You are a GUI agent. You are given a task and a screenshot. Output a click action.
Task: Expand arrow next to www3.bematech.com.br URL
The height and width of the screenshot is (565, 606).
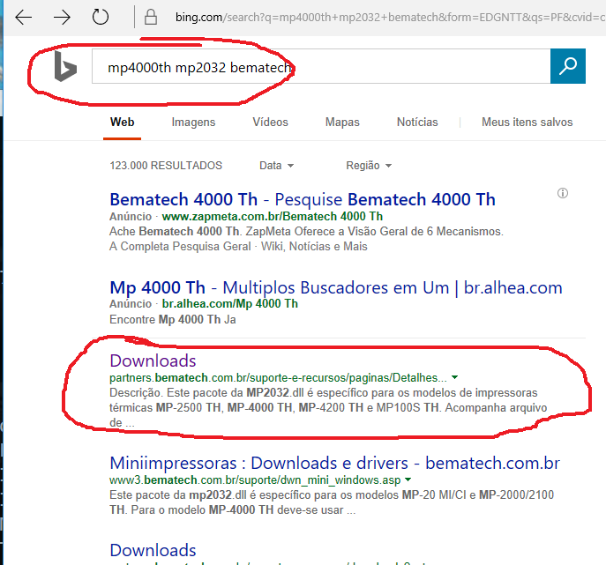pyautogui.click(x=408, y=480)
